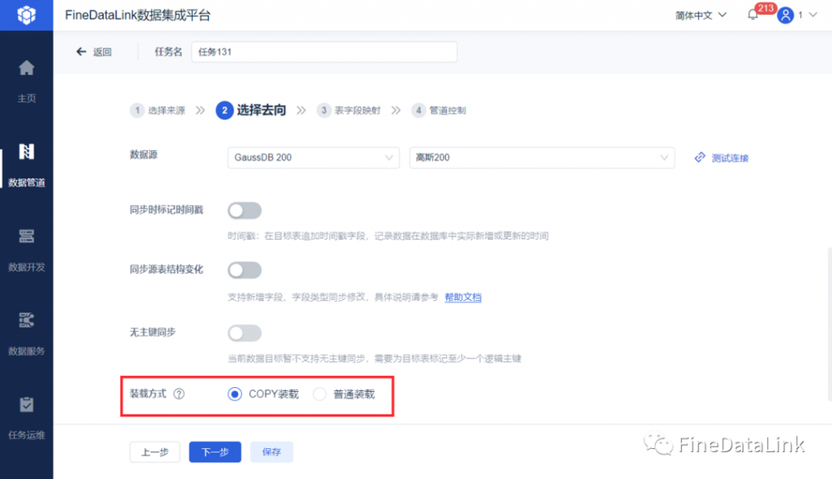Select step 2 选择去向
This screenshot has width=832, height=479.
tap(251, 110)
